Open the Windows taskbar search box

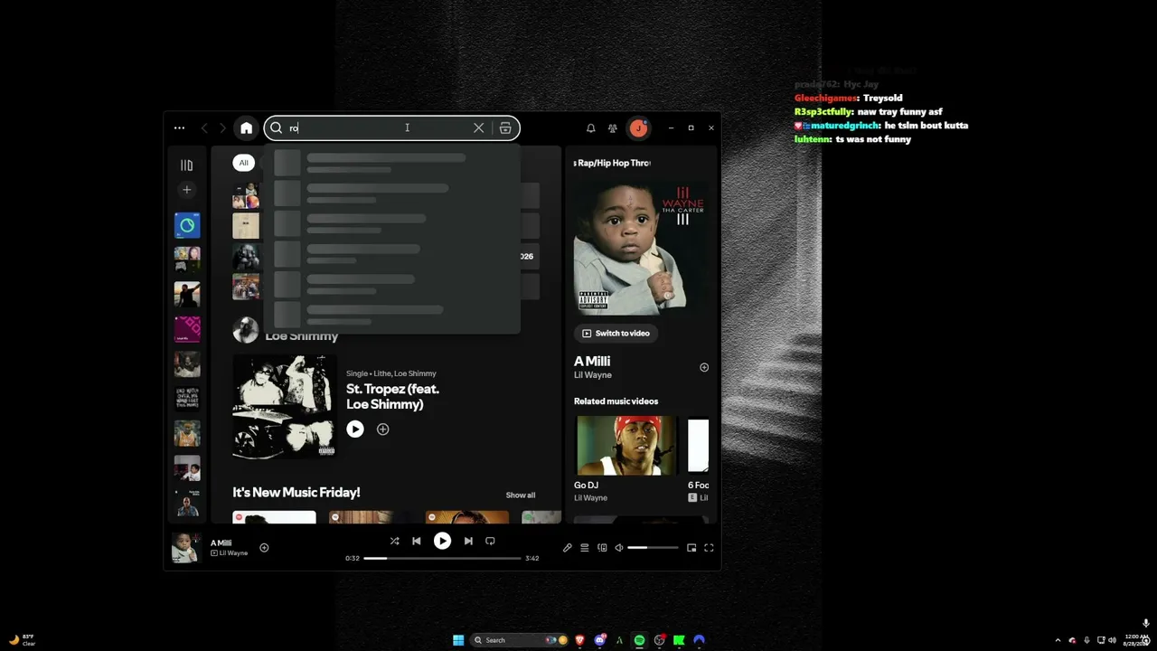pos(519,640)
